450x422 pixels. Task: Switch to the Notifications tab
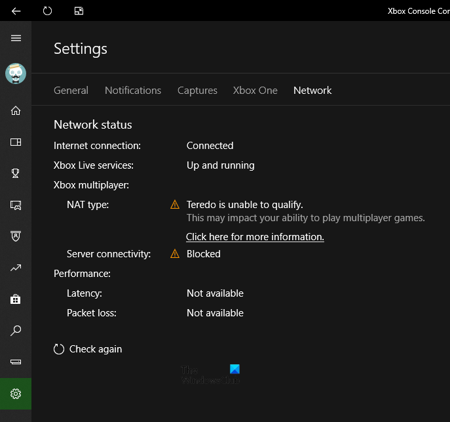pos(133,91)
